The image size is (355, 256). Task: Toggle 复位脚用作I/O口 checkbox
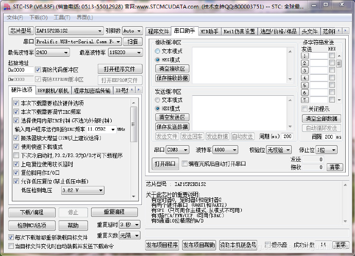tap(16, 173)
